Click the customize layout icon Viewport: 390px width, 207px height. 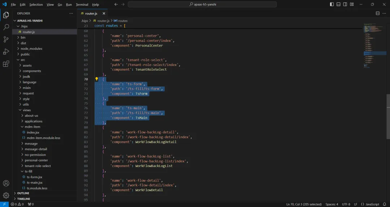point(352,4)
